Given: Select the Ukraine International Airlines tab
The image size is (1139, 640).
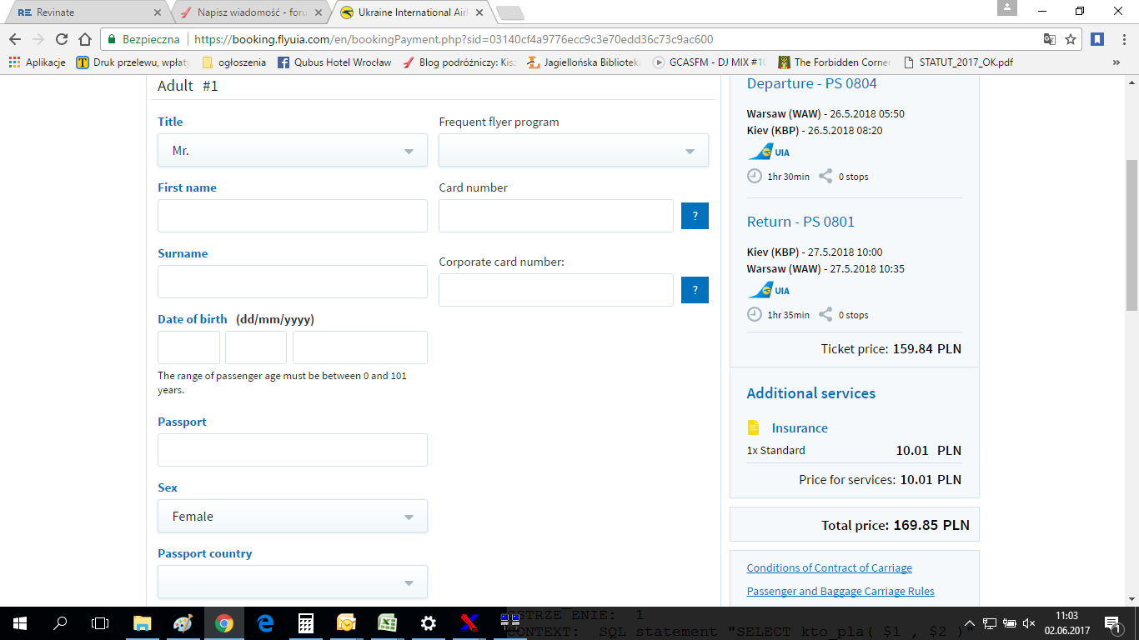Looking at the screenshot, I should (x=413, y=12).
